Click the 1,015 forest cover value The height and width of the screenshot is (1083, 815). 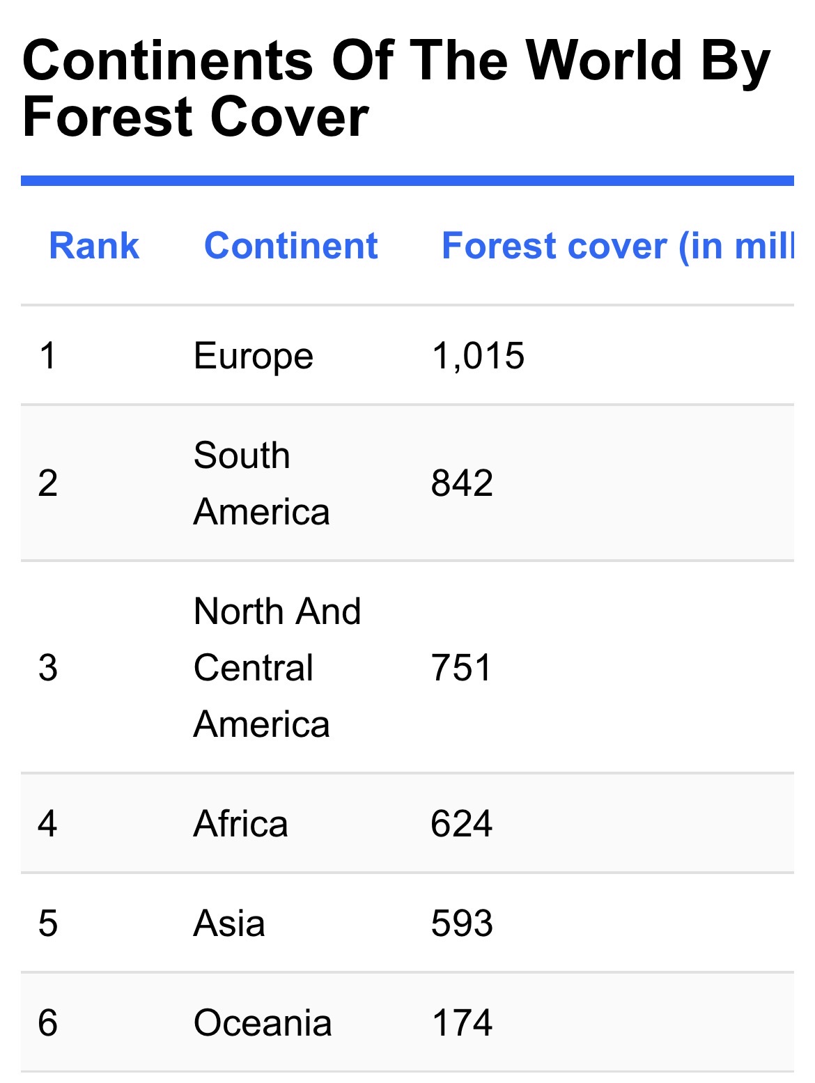tap(478, 356)
